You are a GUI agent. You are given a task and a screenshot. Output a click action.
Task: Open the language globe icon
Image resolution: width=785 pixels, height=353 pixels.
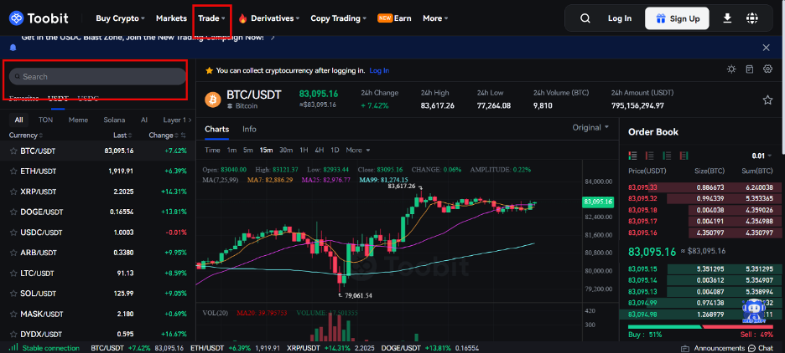coord(751,18)
